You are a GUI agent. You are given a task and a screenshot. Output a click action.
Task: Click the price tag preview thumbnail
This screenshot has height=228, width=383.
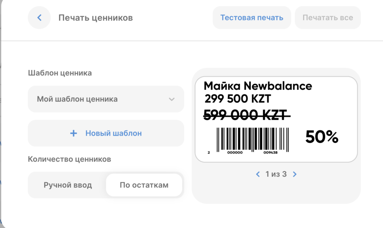pos(276,119)
